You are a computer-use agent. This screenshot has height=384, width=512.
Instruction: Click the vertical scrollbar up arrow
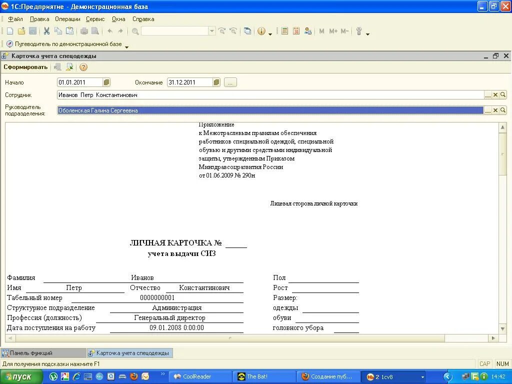pos(502,127)
